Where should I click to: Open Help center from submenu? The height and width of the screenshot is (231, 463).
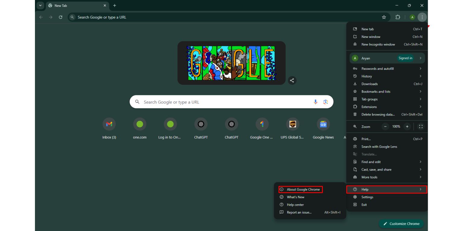(310, 205)
